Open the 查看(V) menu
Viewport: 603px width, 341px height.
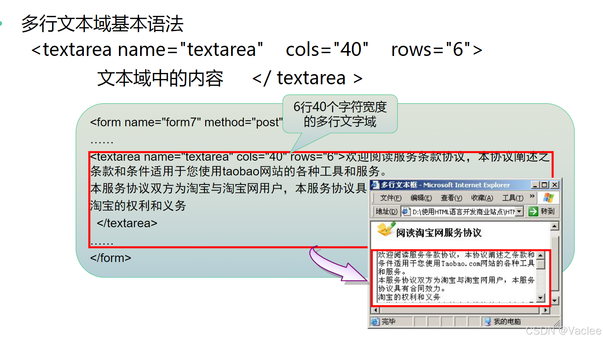pyautogui.click(x=451, y=198)
